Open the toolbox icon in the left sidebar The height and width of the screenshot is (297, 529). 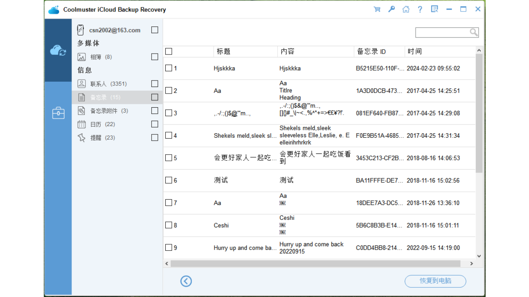(58, 113)
